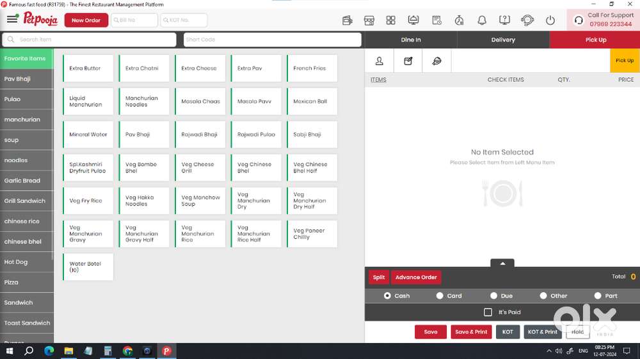Click the New Order button

[86, 20]
